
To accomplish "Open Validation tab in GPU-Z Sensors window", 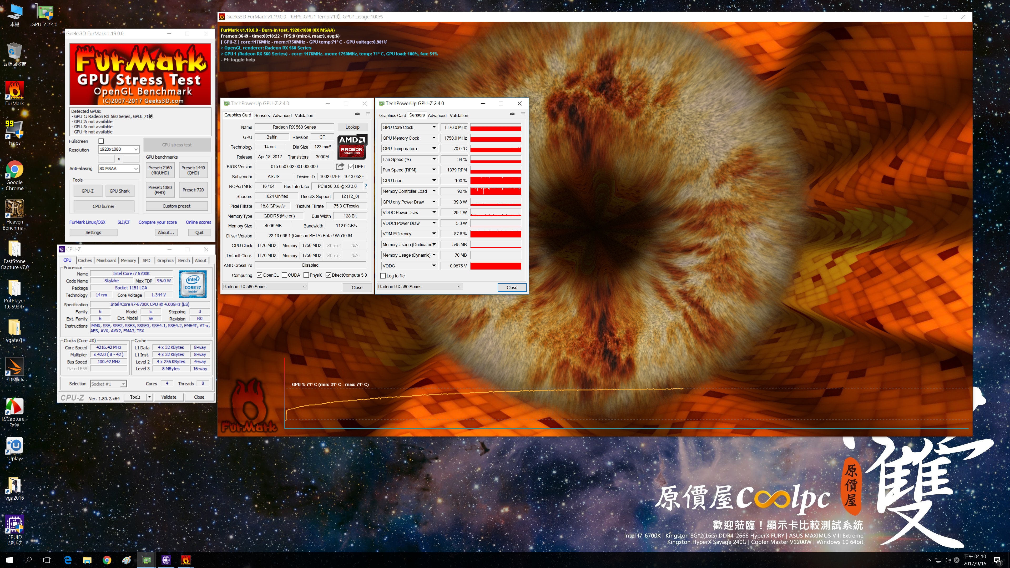I will point(459,115).
